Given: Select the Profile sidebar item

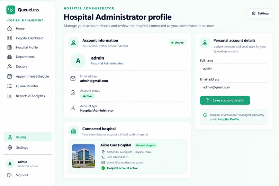Looking at the screenshot, I should 28,137.
